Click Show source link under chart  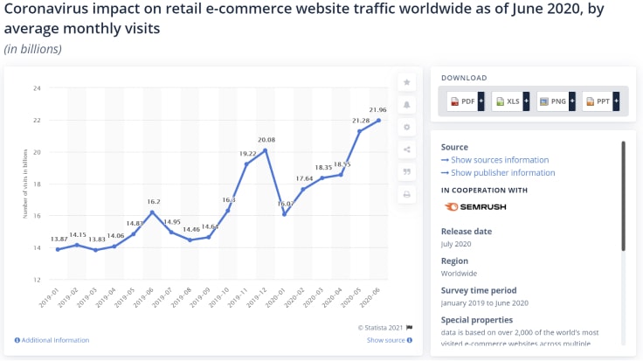pyautogui.click(x=385, y=340)
